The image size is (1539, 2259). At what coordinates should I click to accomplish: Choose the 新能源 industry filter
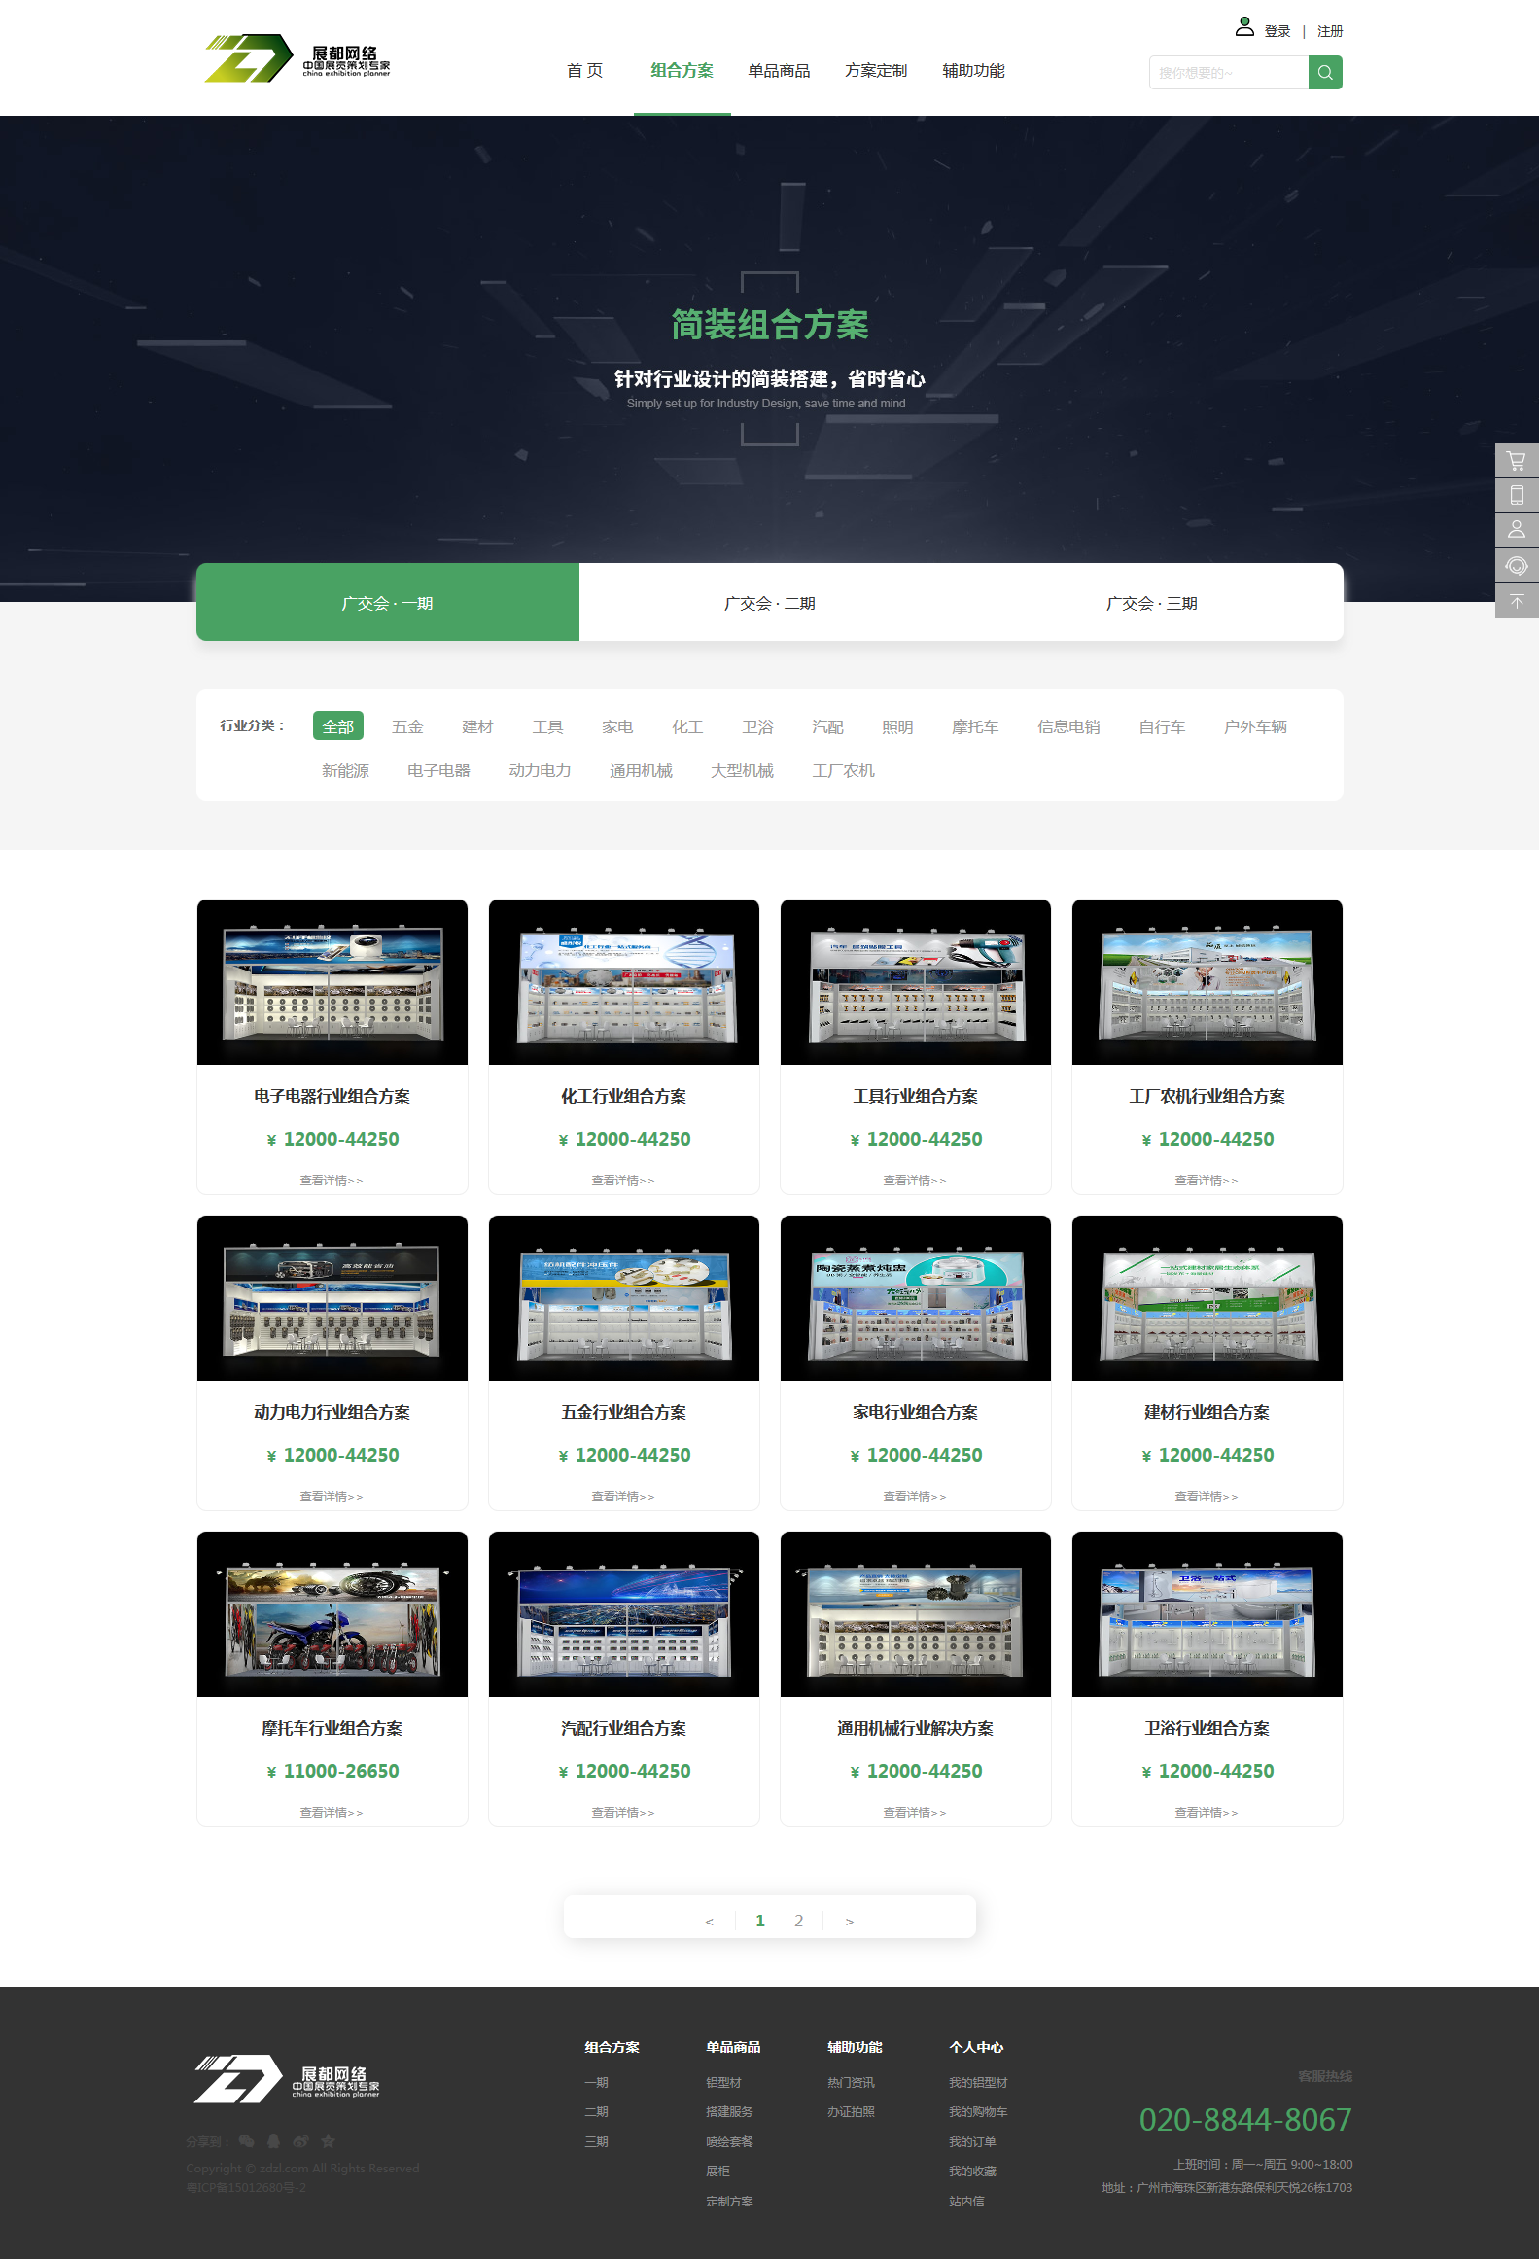point(345,770)
